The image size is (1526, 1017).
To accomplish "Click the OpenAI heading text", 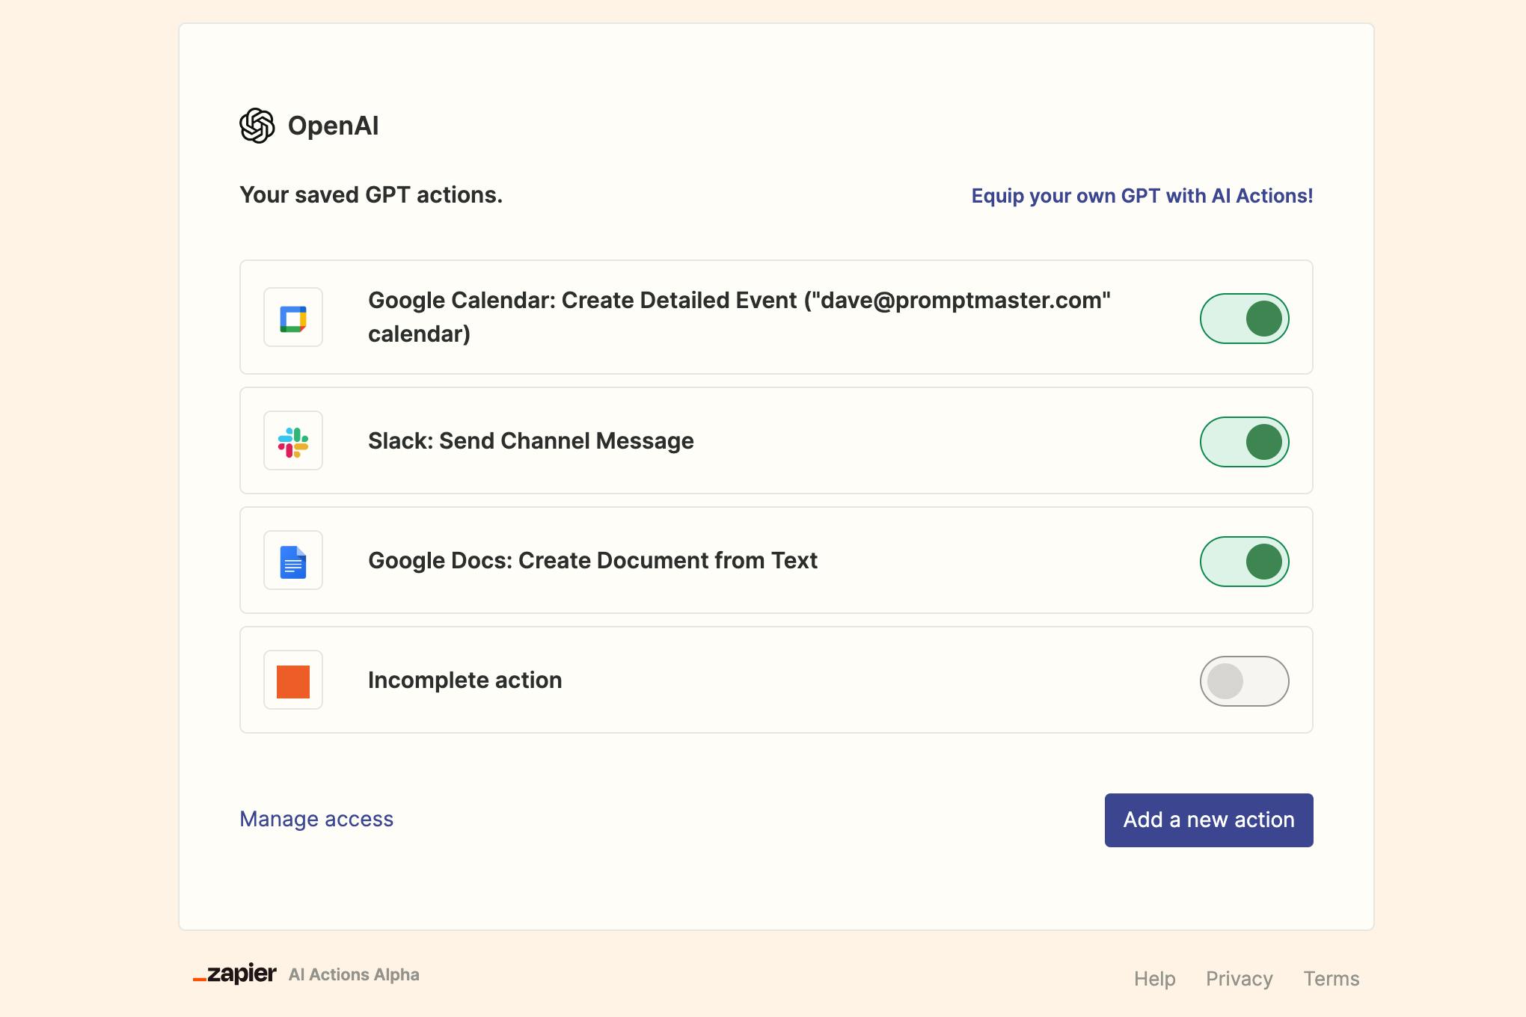I will 333,126.
